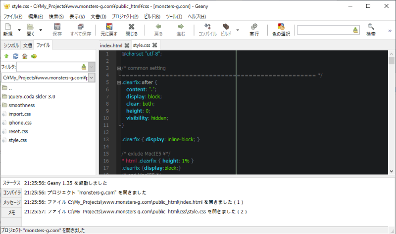Go up one directory green arrow
This screenshot has width=396, height=234.
click(x=6, y=56)
